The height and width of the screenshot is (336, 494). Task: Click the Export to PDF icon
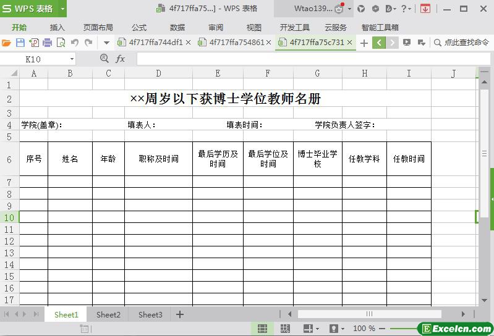[34, 43]
